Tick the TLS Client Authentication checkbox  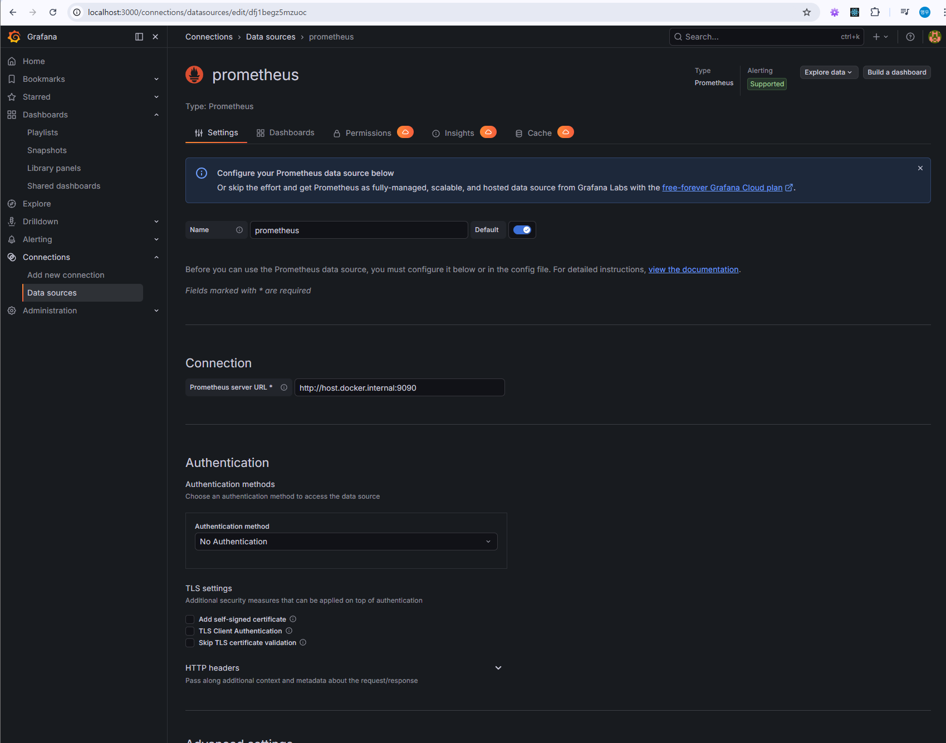point(190,631)
